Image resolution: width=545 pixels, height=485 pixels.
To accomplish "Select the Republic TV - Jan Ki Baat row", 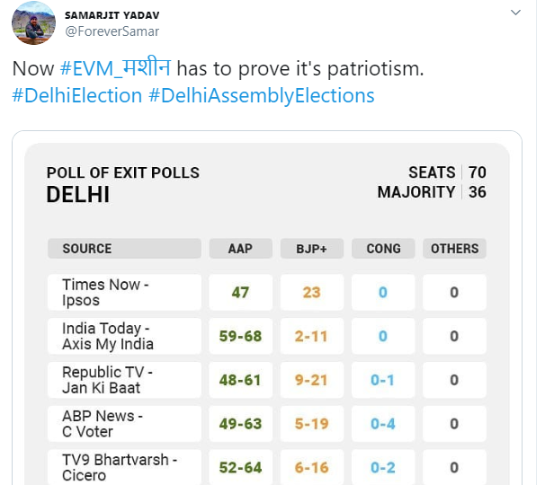I will click(267, 380).
